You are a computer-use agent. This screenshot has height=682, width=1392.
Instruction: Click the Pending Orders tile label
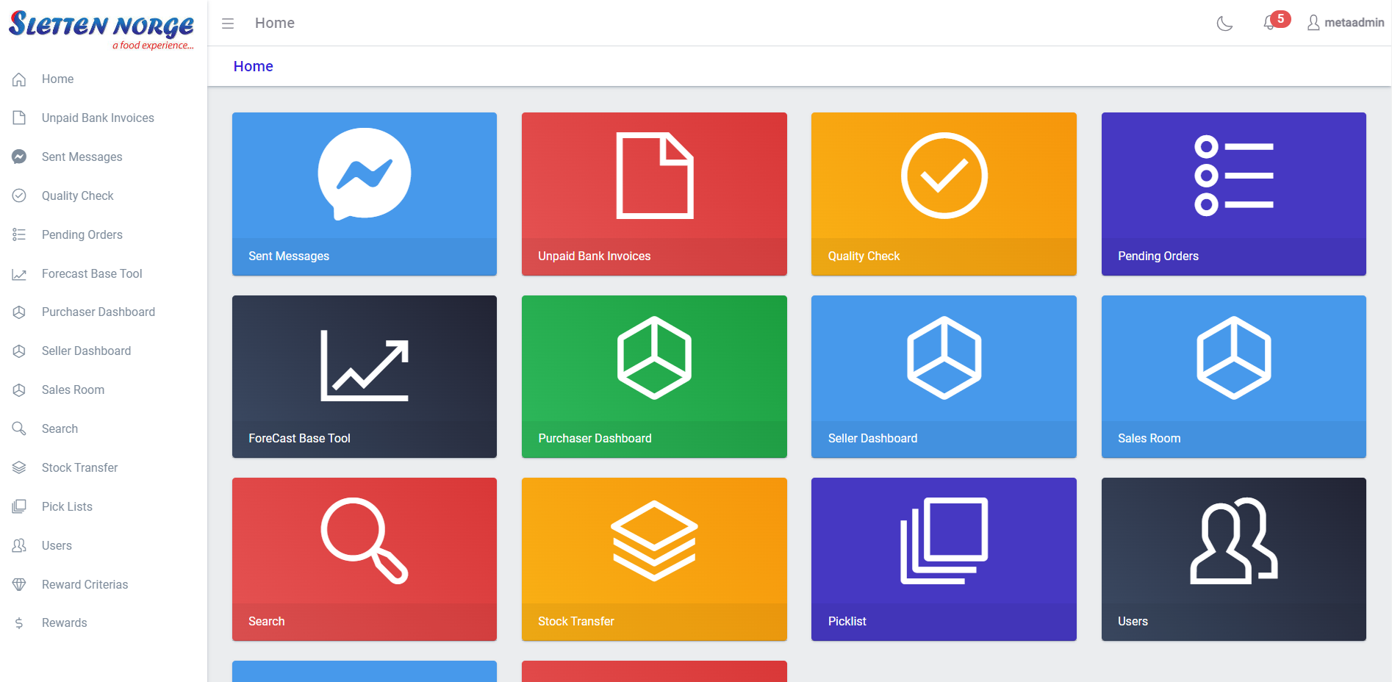tap(1158, 256)
